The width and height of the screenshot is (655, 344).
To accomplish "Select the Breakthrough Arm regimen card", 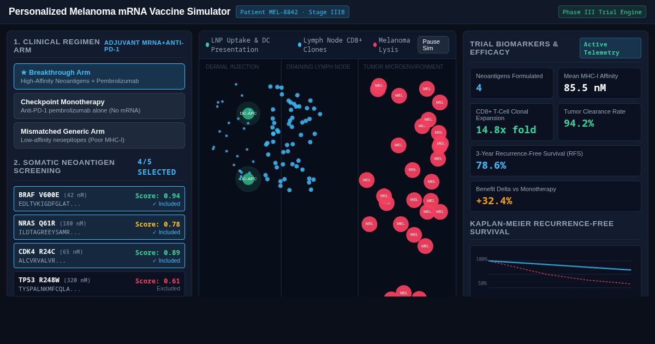I will [x=99, y=76].
